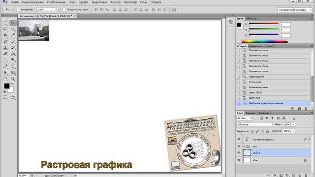Expand effects of Растровая графика layer

[x=309, y=139]
